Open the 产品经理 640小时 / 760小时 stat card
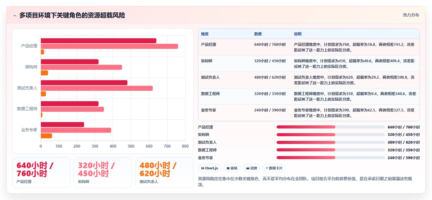 pos(41,172)
